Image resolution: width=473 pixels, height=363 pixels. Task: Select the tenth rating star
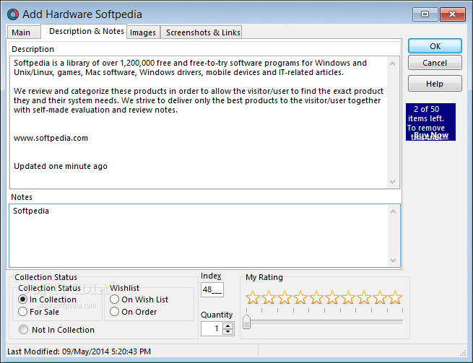(x=396, y=297)
